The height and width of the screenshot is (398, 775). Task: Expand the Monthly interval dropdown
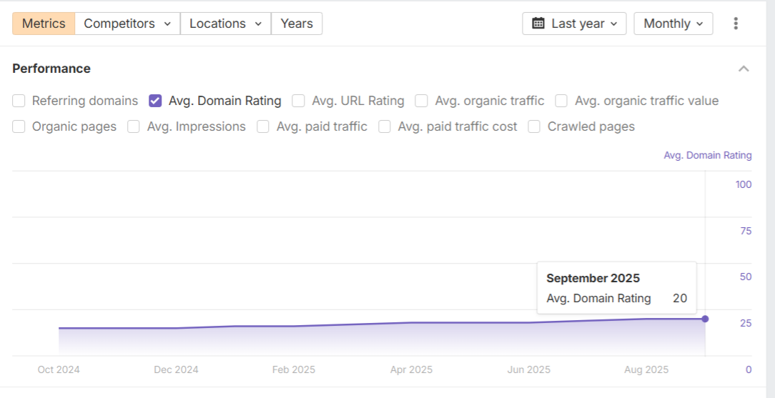pyautogui.click(x=673, y=24)
